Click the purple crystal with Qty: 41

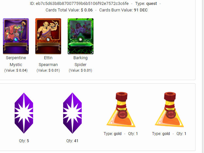[x=72, y=113]
